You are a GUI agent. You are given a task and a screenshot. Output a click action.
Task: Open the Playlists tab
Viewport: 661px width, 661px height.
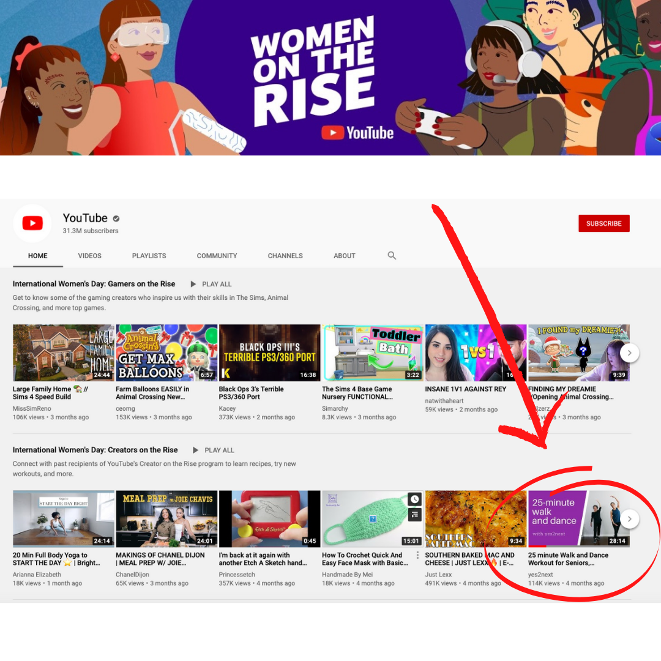[149, 256]
